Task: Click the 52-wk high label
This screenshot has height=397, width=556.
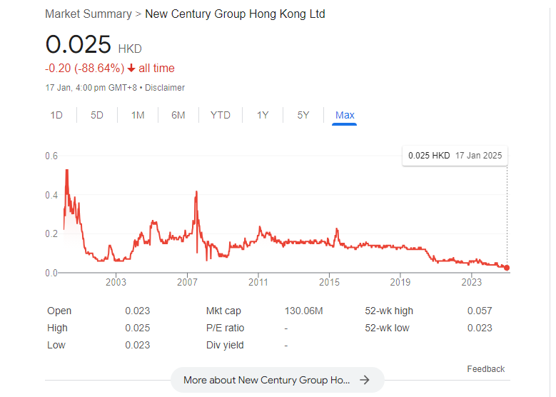Action: click(389, 311)
